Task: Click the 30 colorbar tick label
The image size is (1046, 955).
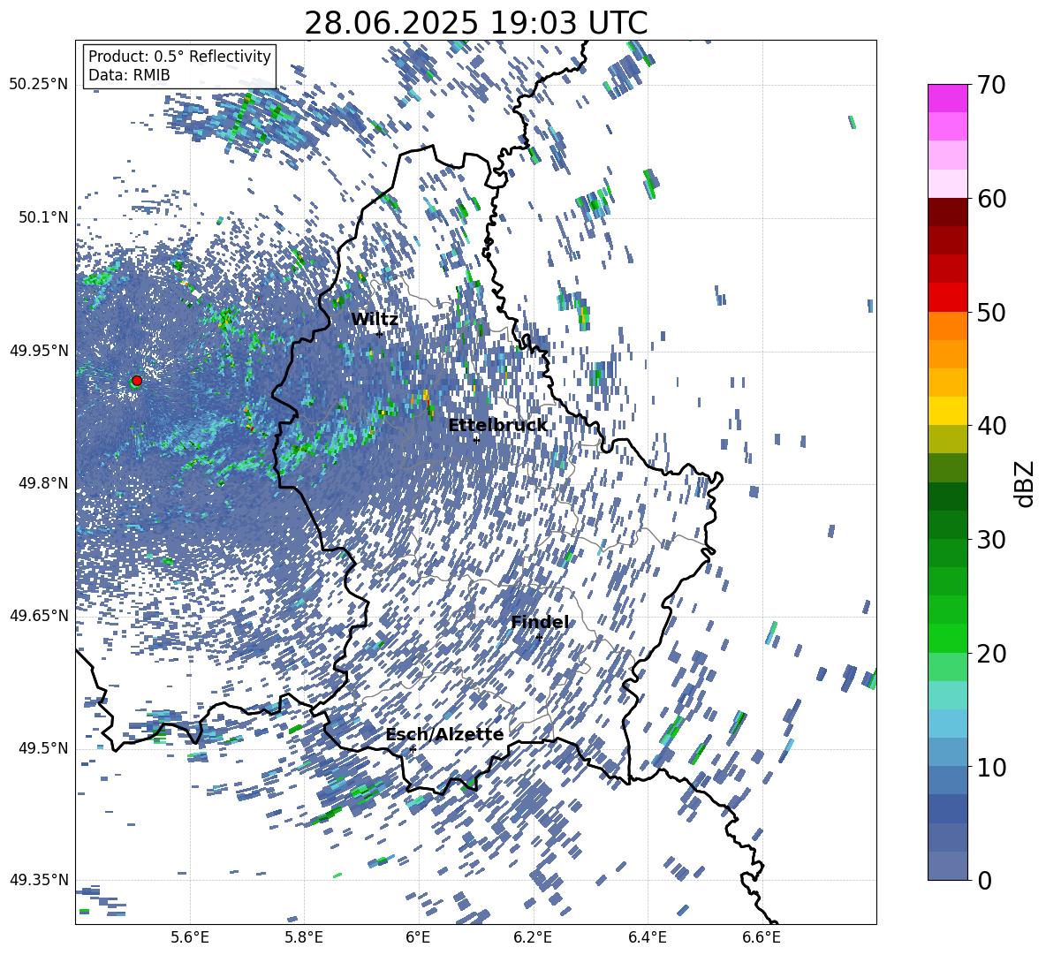Action: tap(991, 540)
